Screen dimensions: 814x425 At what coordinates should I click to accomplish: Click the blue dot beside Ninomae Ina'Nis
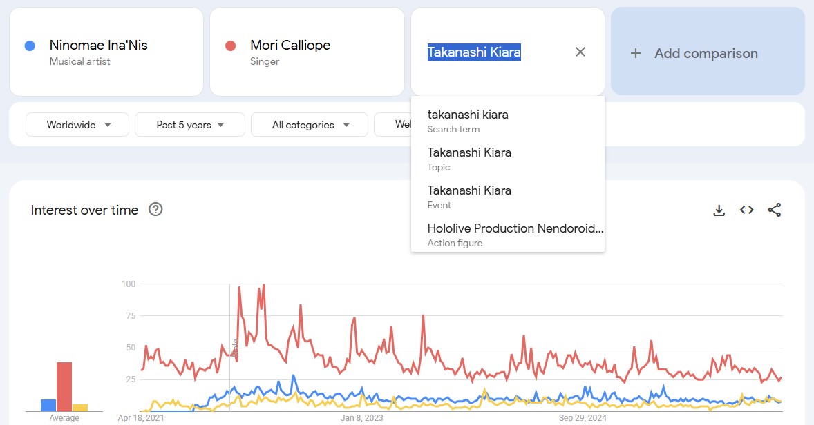[30, 46]
